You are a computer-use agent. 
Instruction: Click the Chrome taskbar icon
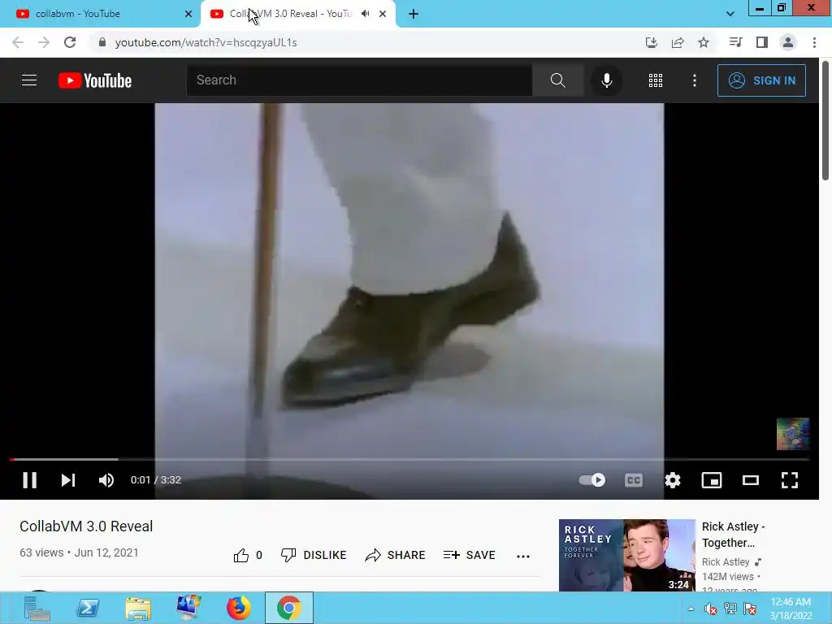click(x=289, y=608)
